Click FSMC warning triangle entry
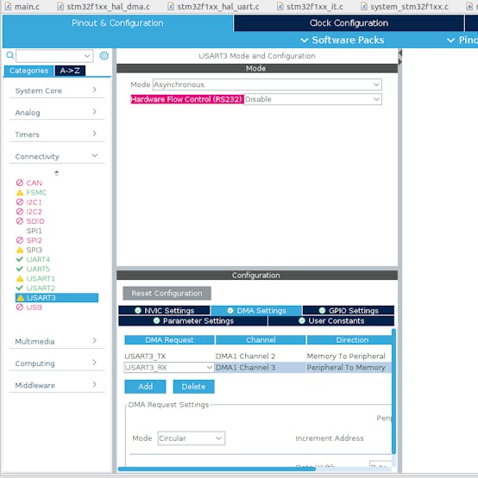The height and width of the screenshot is (478, 478). click(x=31, y=193)
